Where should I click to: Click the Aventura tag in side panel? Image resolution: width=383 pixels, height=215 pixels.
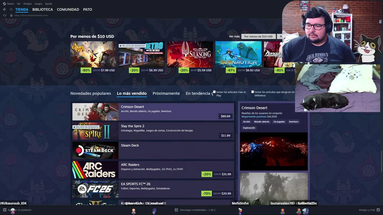294,122
